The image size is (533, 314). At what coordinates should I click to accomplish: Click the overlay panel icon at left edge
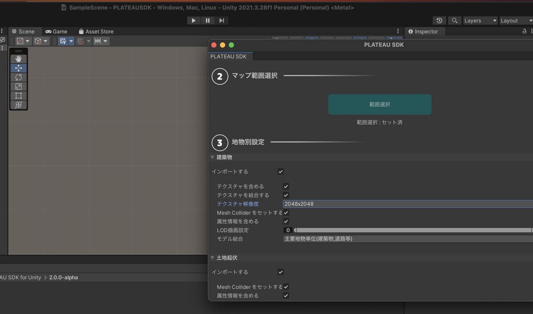(2, 40)
